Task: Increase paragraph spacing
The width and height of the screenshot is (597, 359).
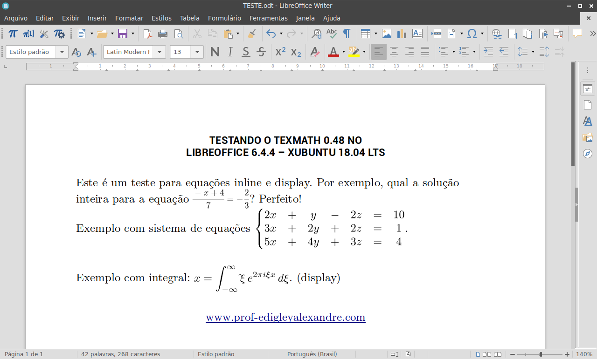Action: click(x=544, y=52)
